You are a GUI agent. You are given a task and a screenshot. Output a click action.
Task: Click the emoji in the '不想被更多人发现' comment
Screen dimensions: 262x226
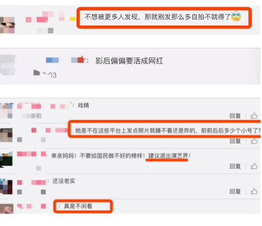point(236,16)
